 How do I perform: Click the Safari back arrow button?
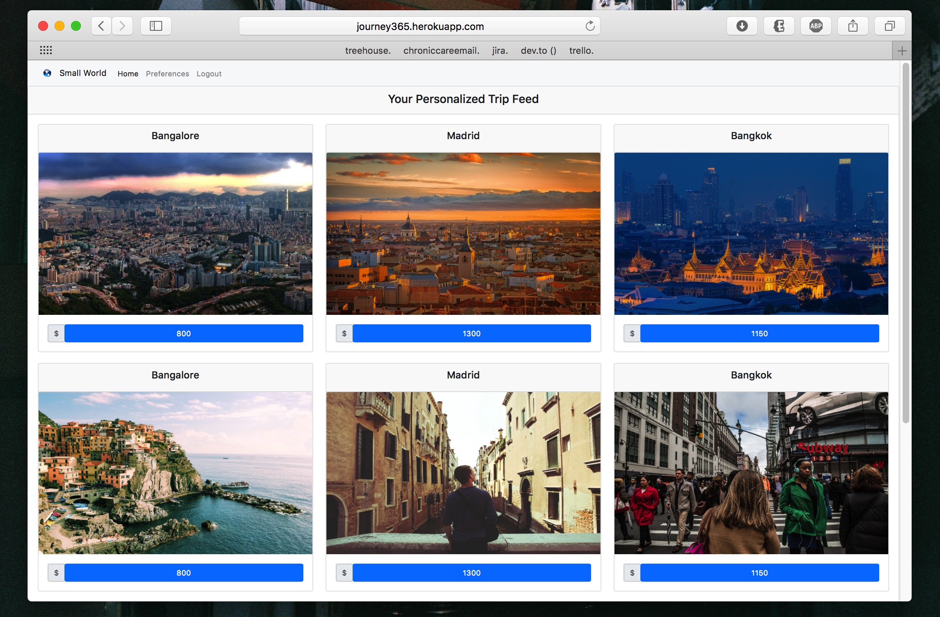point(101,26)
